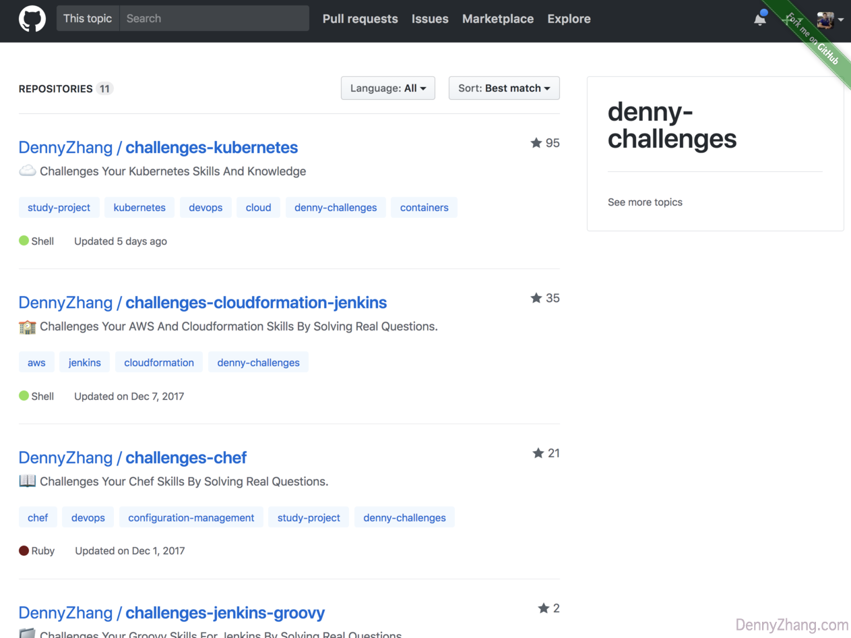Expand the Language: All dropdown
This screenshot has width=851, height=638.
(x=388, y=88)
